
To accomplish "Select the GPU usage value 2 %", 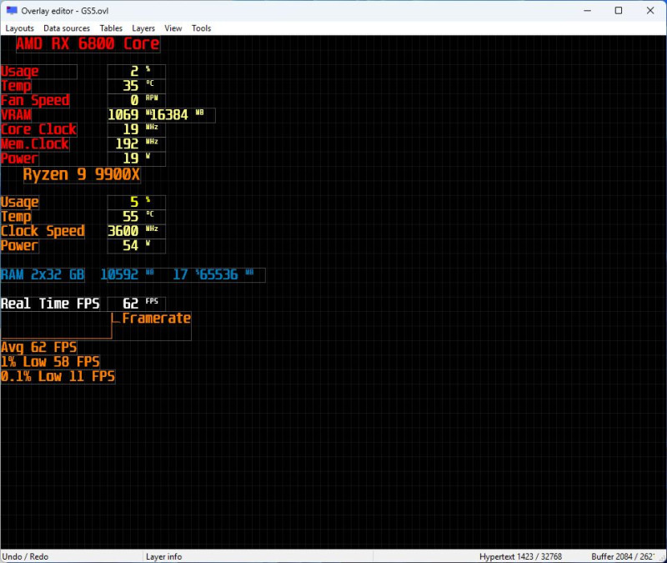I will 136,72.
